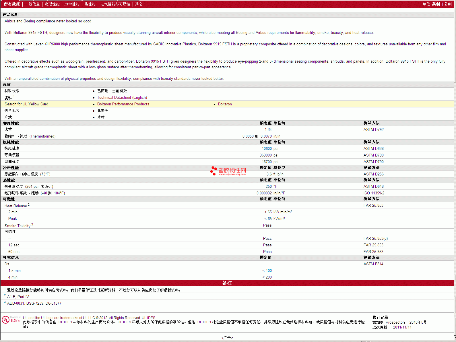Click footnote text A1 F, Part IV
This screenshot has width=456, height=342.
[x=18, y=297]
